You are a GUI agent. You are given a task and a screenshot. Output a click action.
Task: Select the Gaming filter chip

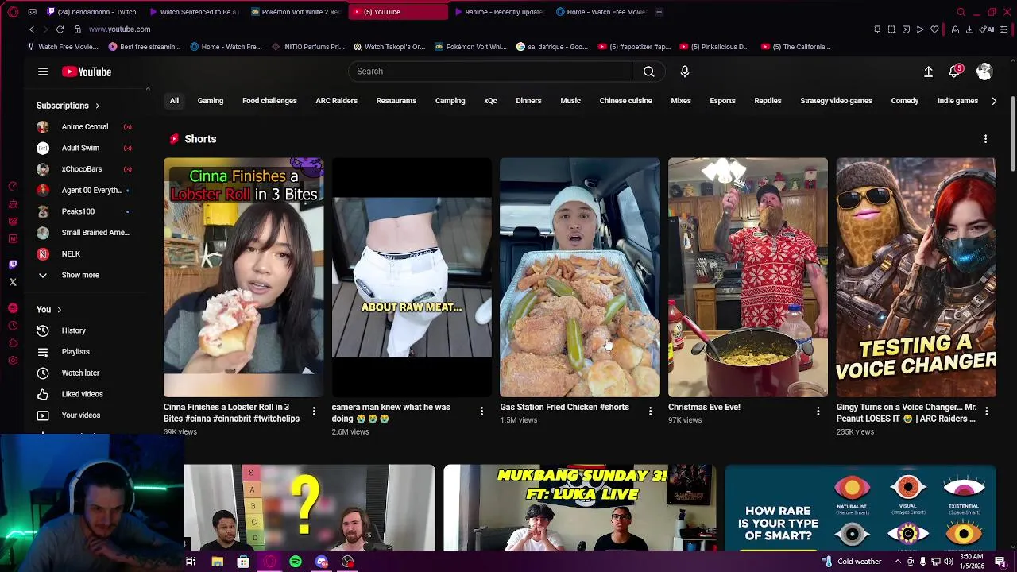pyautogui.click(x=211, y=101)
